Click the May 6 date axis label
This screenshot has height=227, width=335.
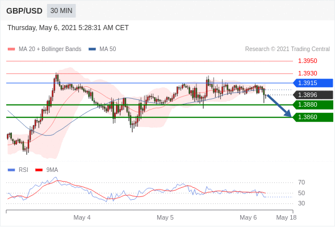click(x=248, y=217)
